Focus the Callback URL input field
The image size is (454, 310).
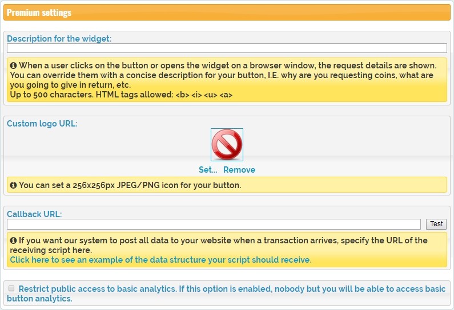click(x=214, y=224)
